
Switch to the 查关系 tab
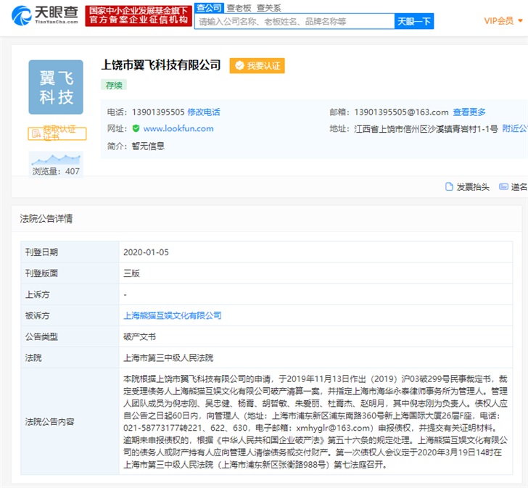[x=268, y=7]
